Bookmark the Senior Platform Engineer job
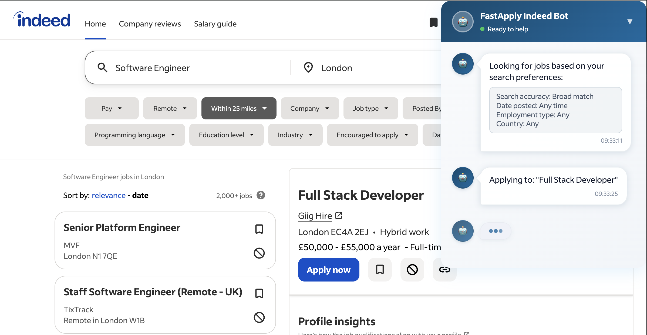 point(259,229)
